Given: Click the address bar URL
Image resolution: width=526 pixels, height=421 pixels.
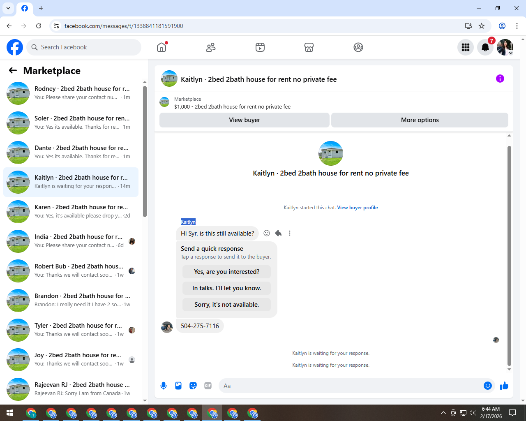Looking at the screenshot, I should click(124, 26).
